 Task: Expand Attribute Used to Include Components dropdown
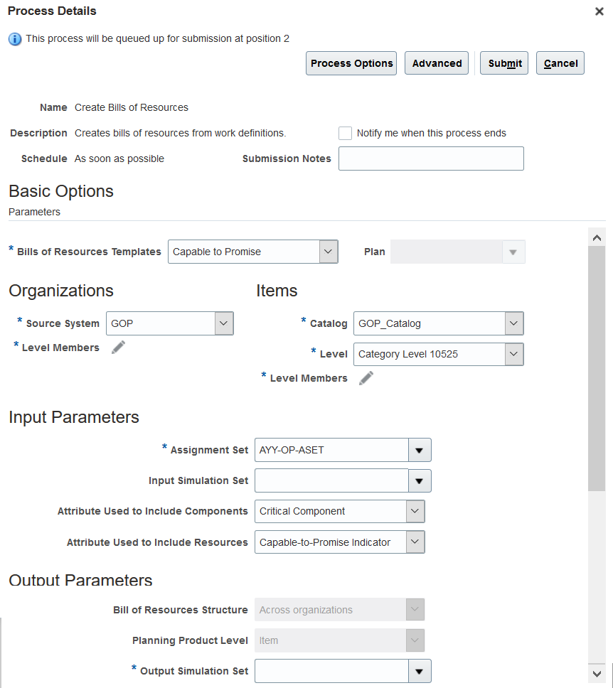click(415, 511)
